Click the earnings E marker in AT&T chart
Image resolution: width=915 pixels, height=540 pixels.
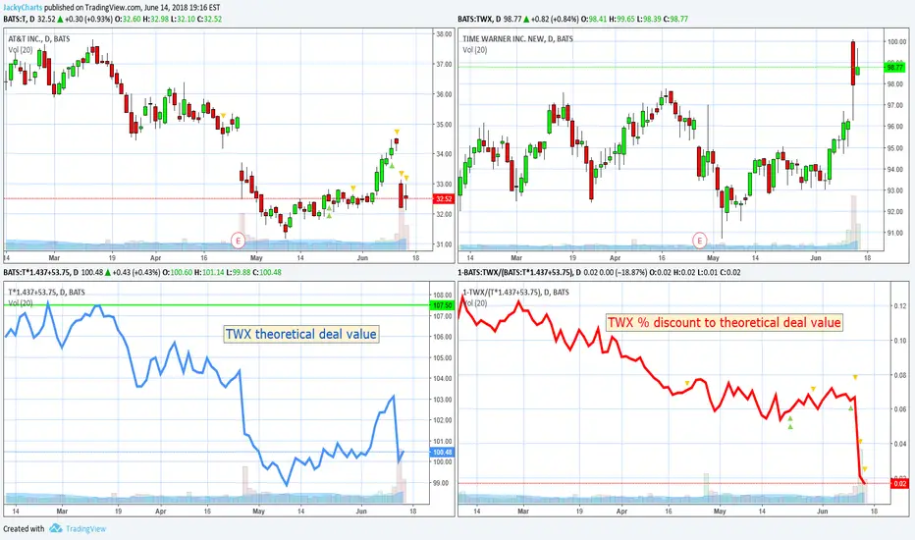(x=238, y=240)
